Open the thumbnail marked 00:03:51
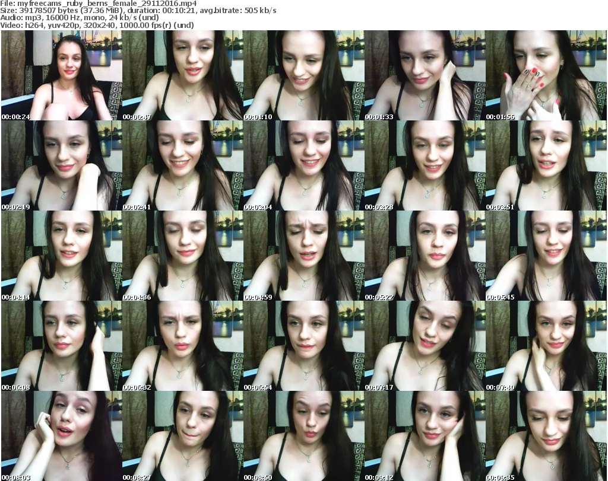608x481 pixels. (x=546, y=165)
